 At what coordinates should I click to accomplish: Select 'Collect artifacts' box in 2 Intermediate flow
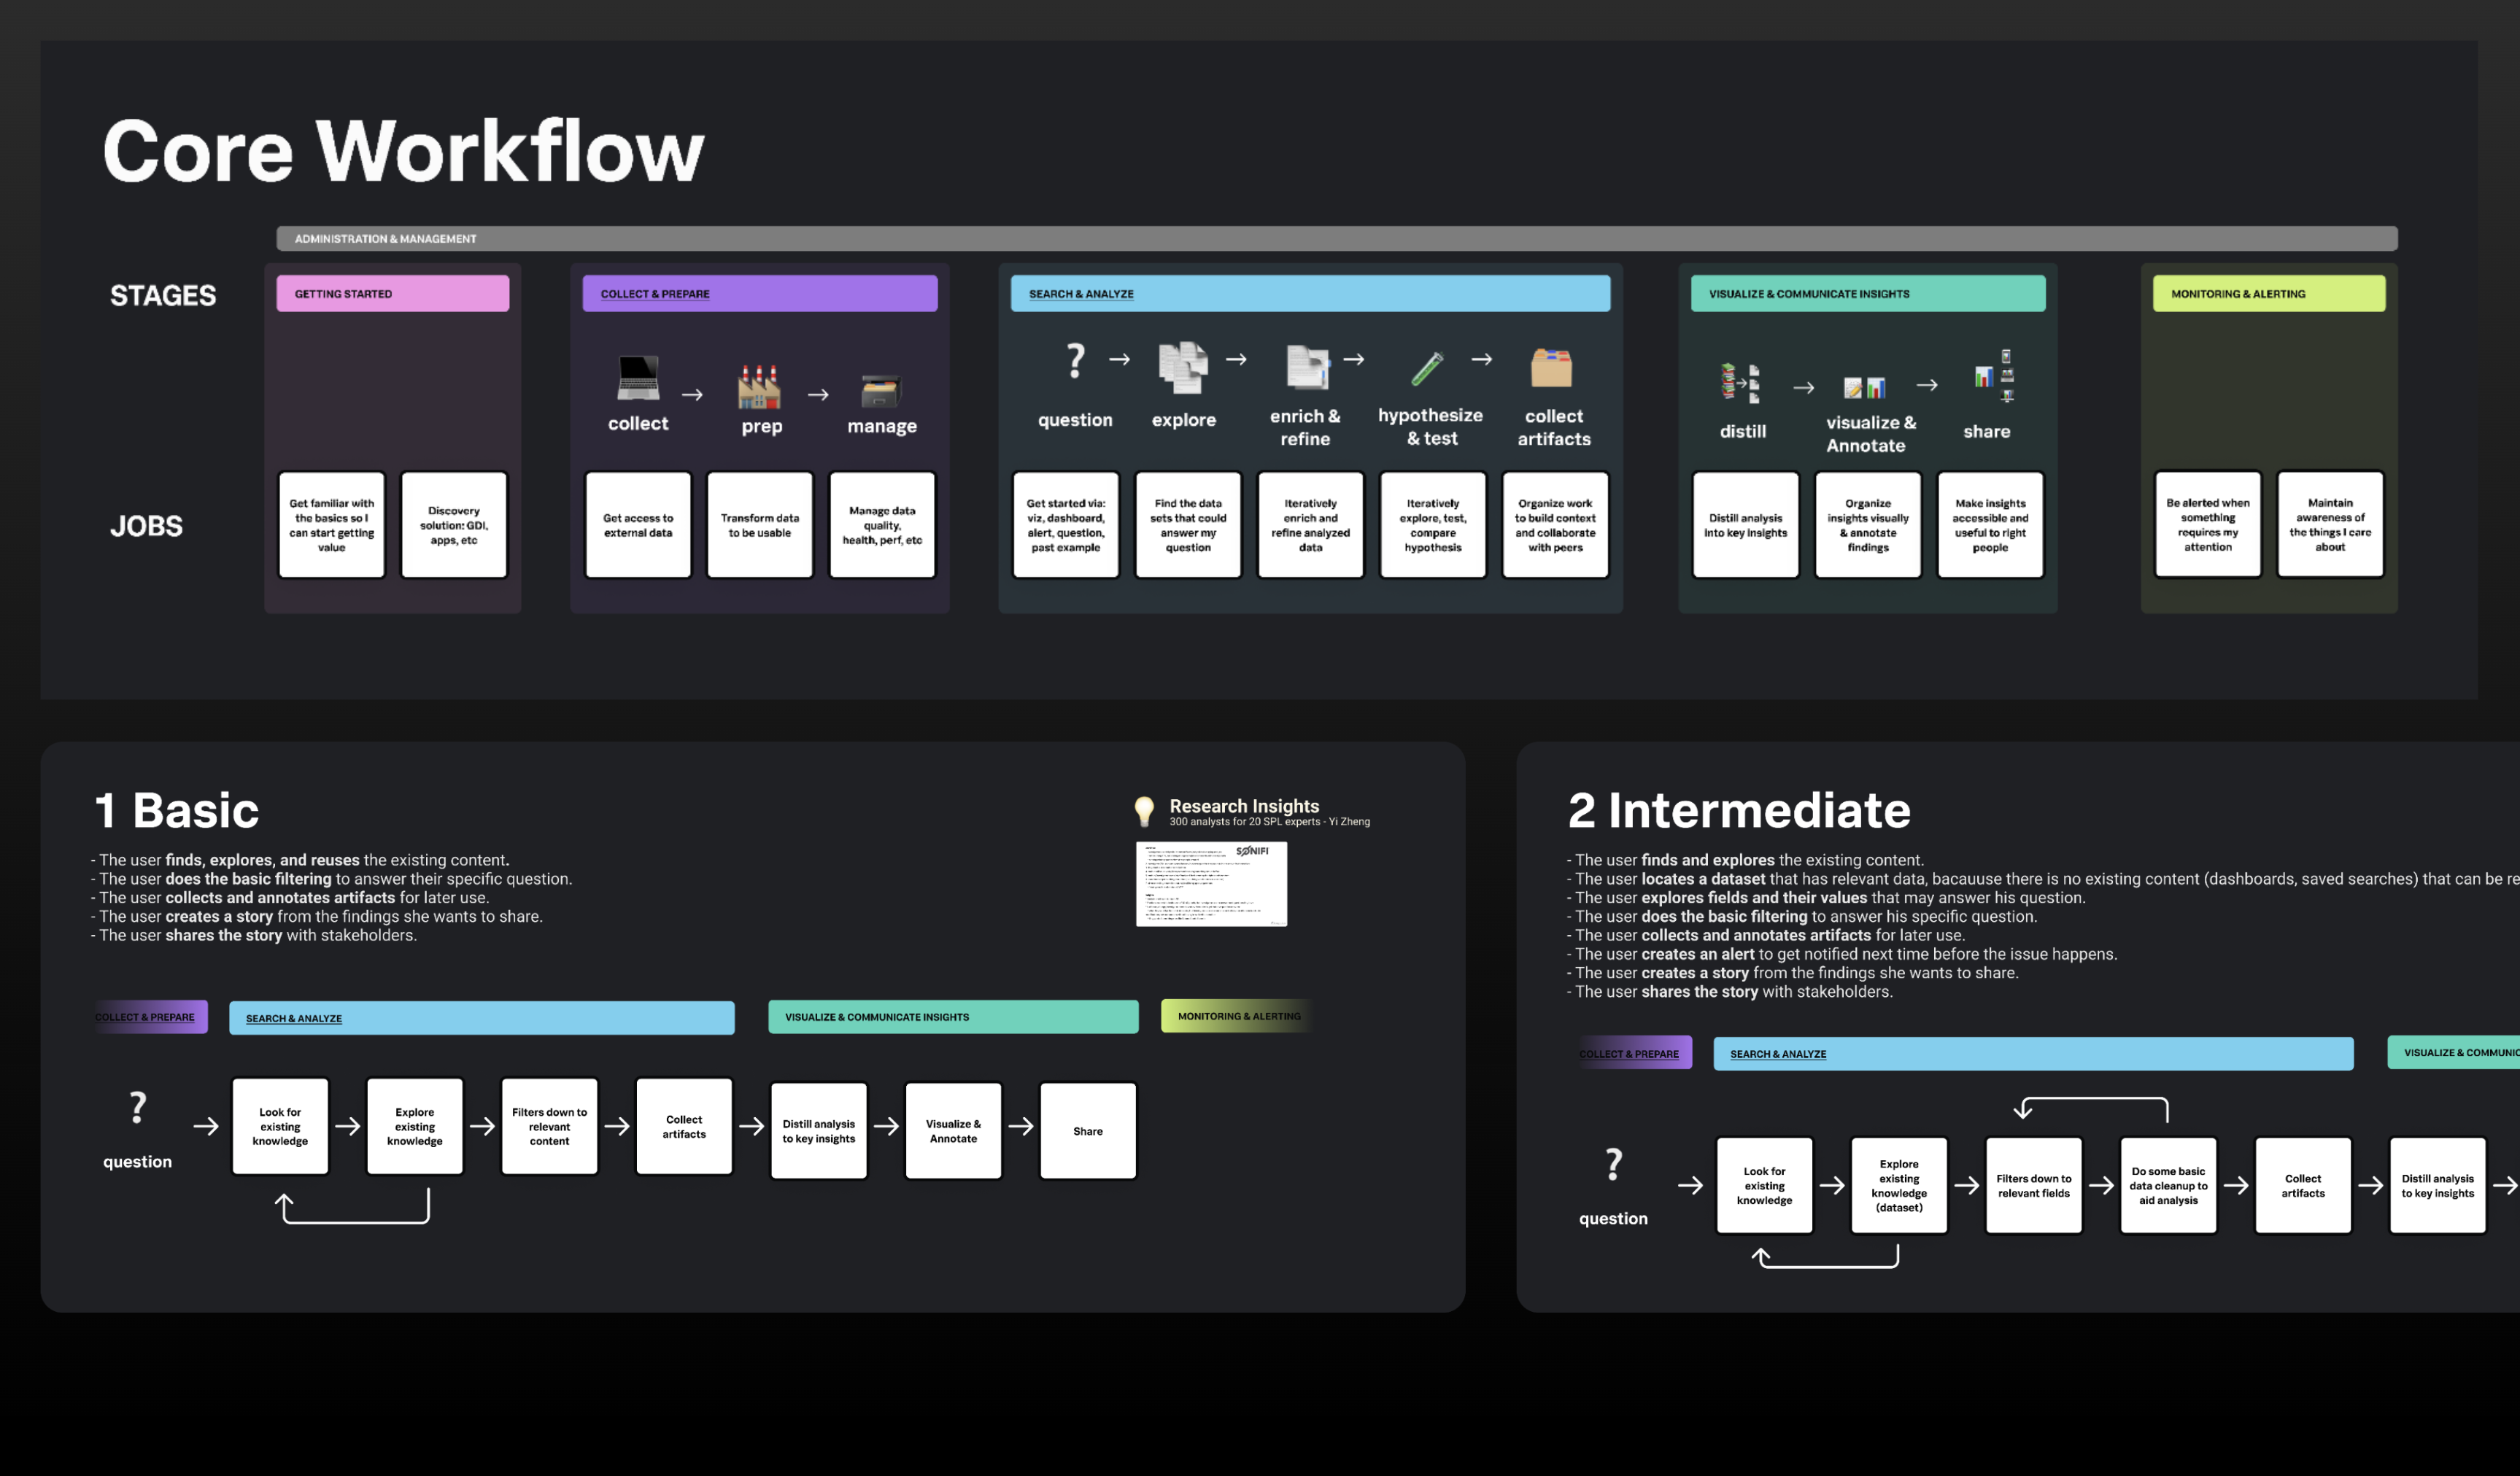[2302, 1186]
